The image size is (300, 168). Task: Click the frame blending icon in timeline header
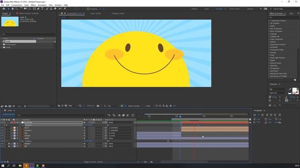(123, 115)
